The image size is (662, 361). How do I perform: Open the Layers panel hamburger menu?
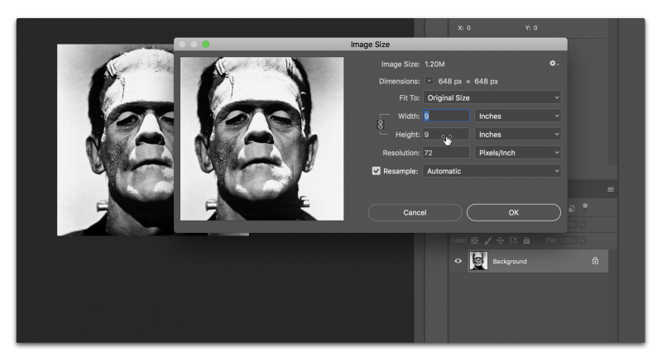tap(611, 189)
